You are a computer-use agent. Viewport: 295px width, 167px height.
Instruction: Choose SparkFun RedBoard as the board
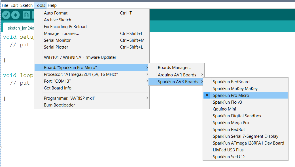coord(231,82)
